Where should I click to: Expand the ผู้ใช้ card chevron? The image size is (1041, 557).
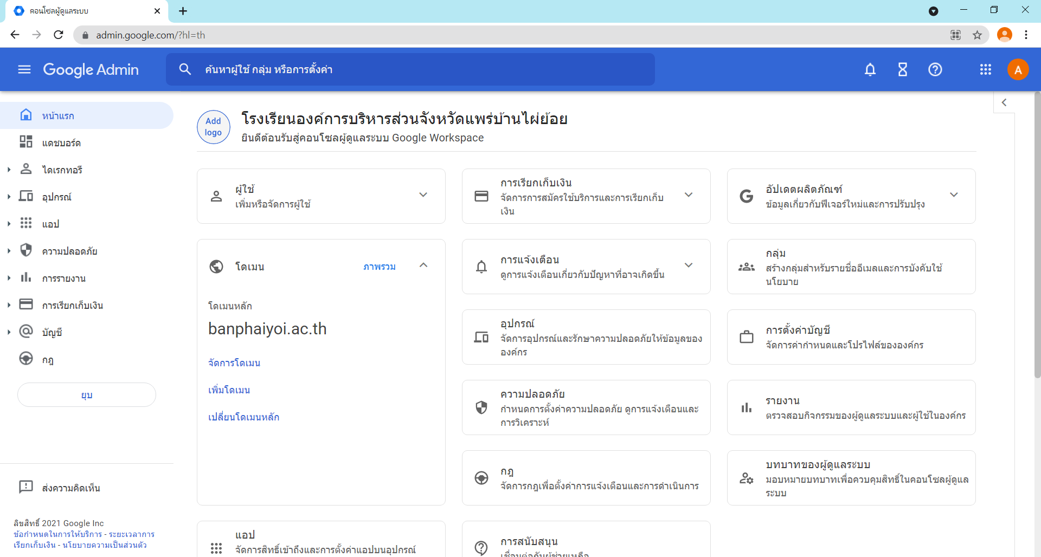tap(423, 195)
